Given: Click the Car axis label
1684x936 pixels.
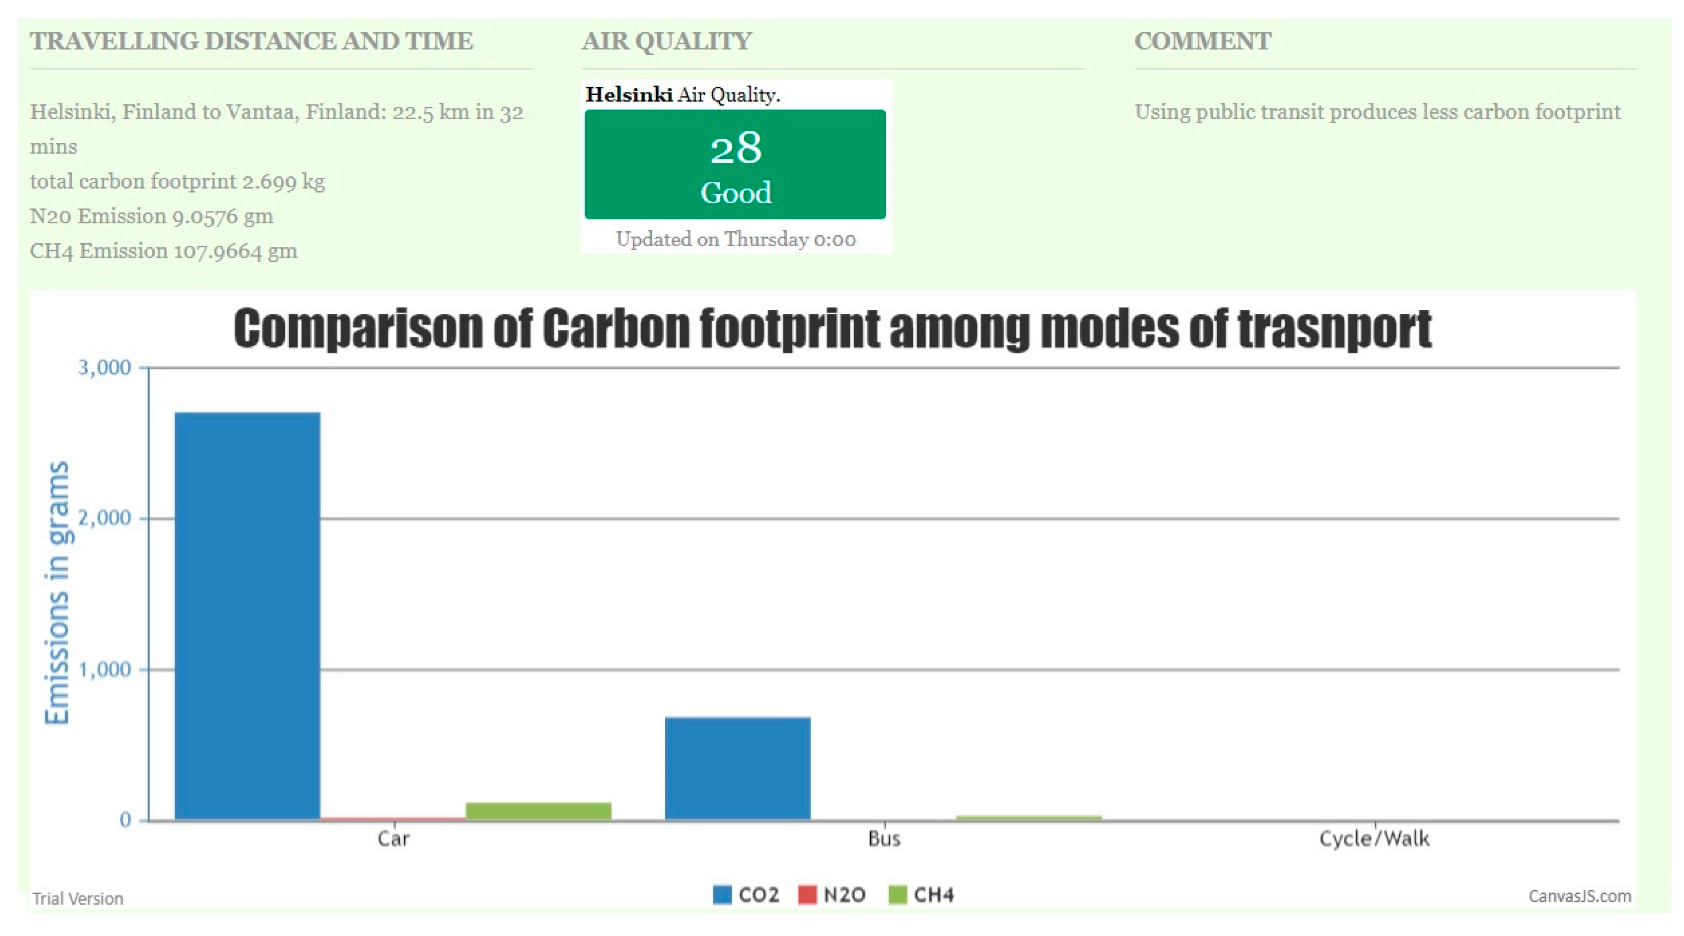Looking at the screenshot, I should [x=393, y=839].
